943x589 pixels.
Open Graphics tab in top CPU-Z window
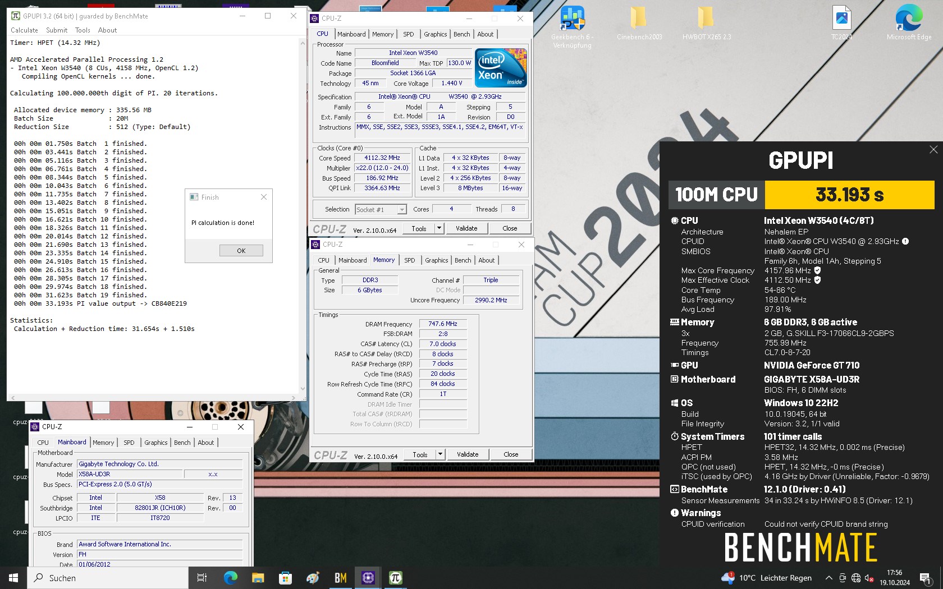[x=436, y=34]
